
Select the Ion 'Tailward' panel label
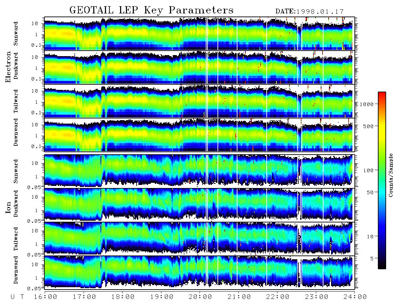tap(16, 239)
